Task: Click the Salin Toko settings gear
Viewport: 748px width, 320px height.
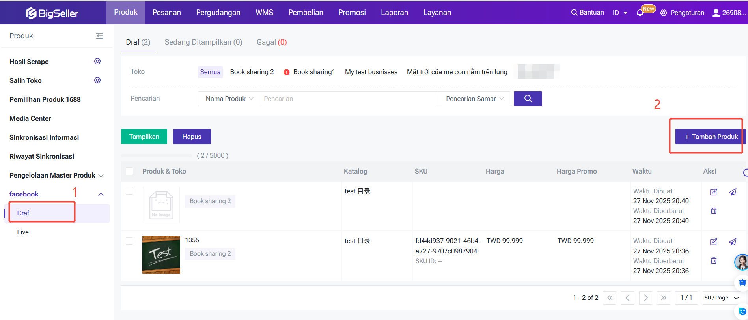Action: point(97,80)
